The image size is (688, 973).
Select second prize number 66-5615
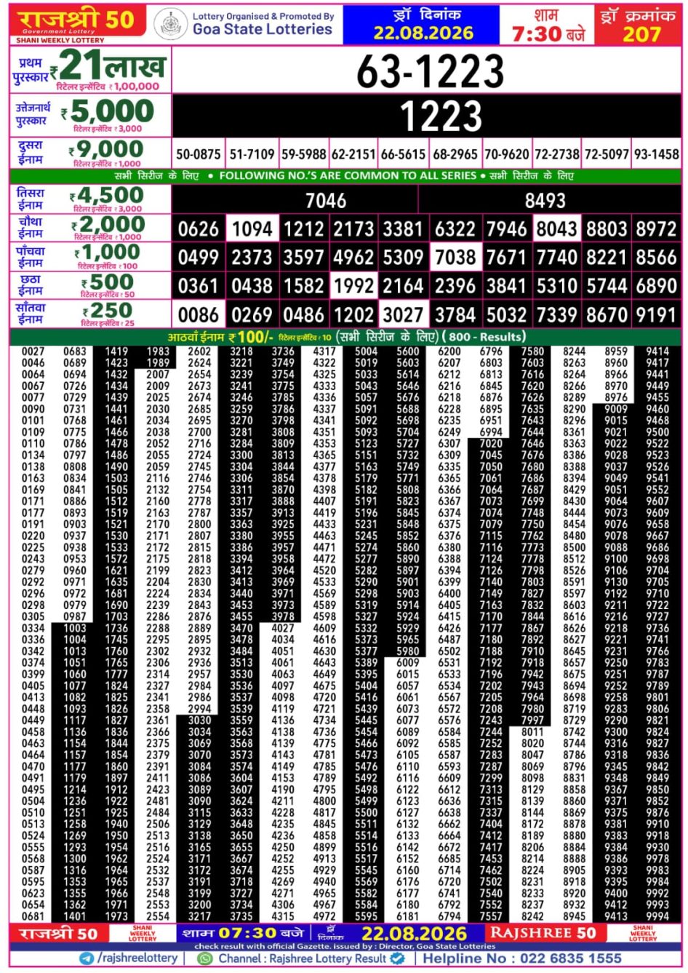[x=404, y=154]
